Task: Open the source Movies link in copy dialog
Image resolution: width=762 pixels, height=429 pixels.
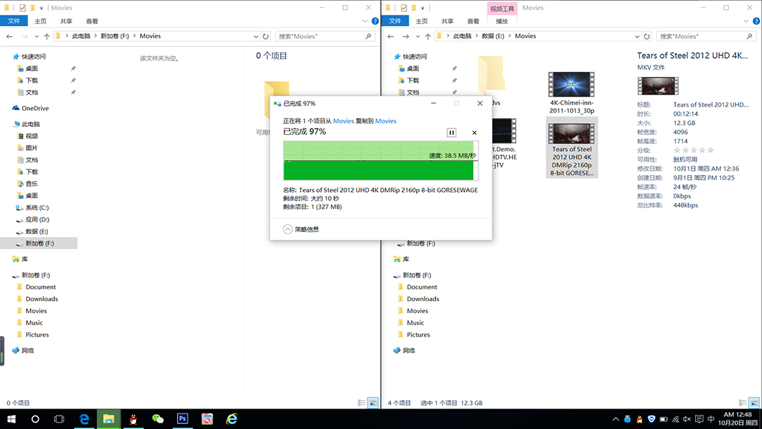Action: tap(344, 121)
